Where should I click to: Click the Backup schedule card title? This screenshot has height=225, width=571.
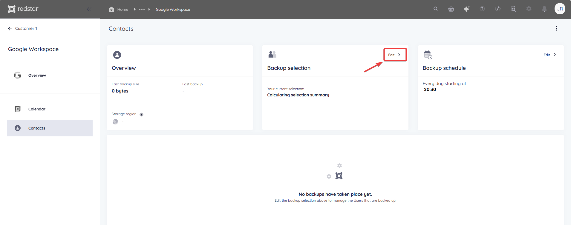tap(444, 68)
